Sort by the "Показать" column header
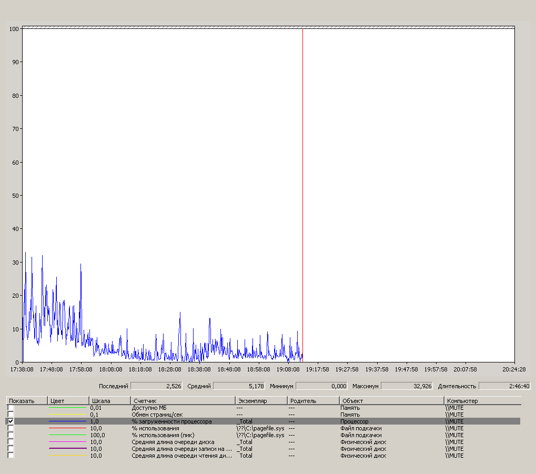 (x=26, y=401)
